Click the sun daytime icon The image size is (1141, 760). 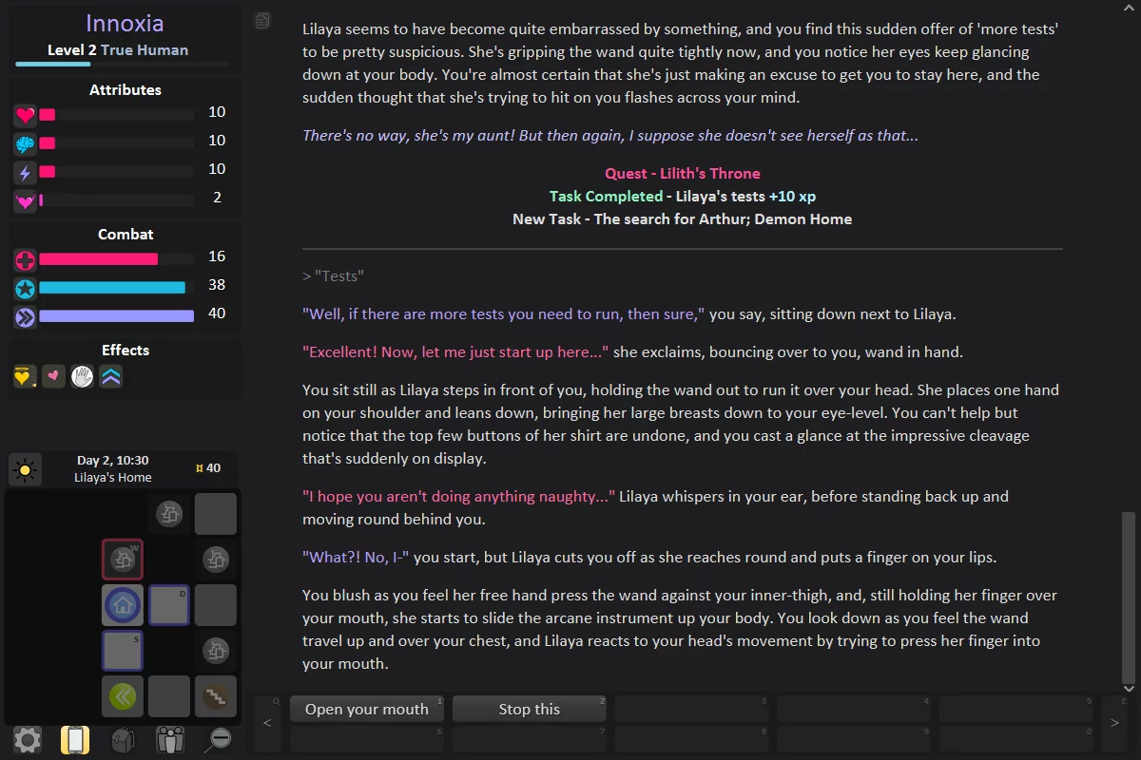[25, 469]
